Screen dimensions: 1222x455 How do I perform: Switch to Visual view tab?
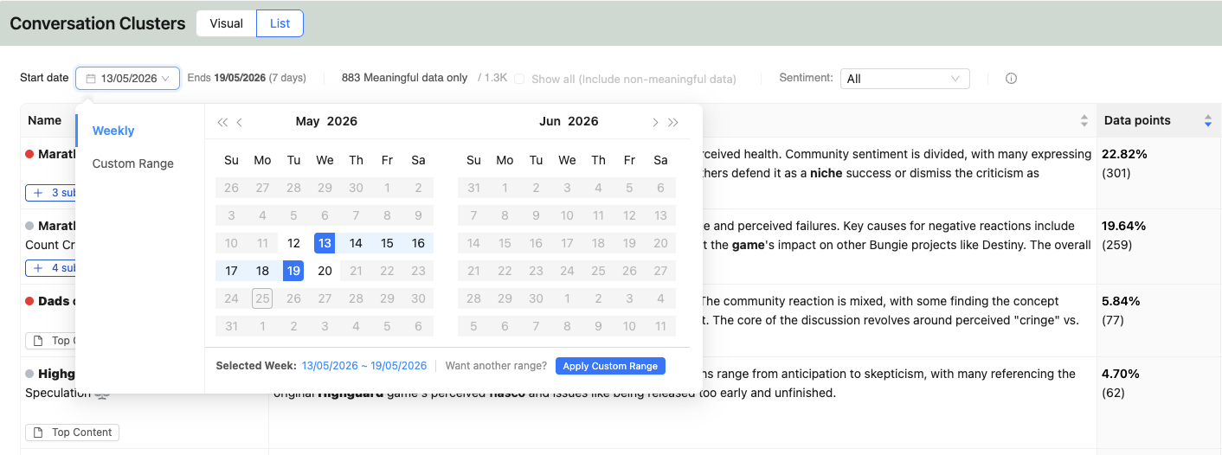coord(227,23)
